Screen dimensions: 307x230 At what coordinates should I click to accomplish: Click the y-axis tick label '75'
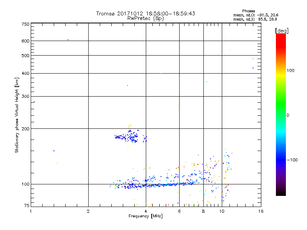(x=27, y=205)
